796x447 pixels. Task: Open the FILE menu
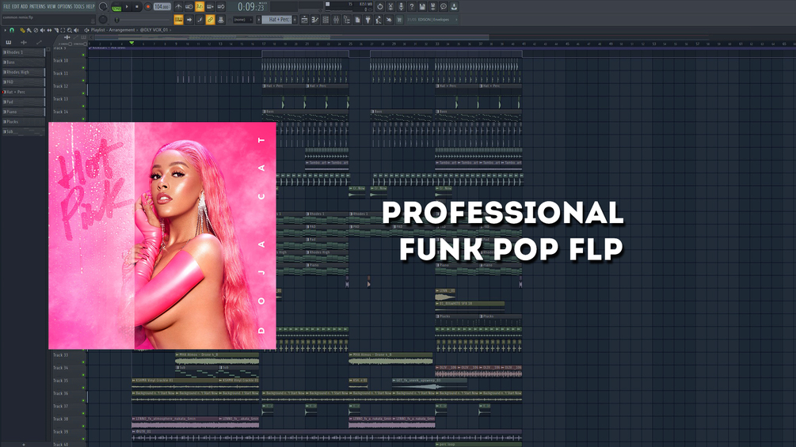pyautogui.click(x=6, y=6)
